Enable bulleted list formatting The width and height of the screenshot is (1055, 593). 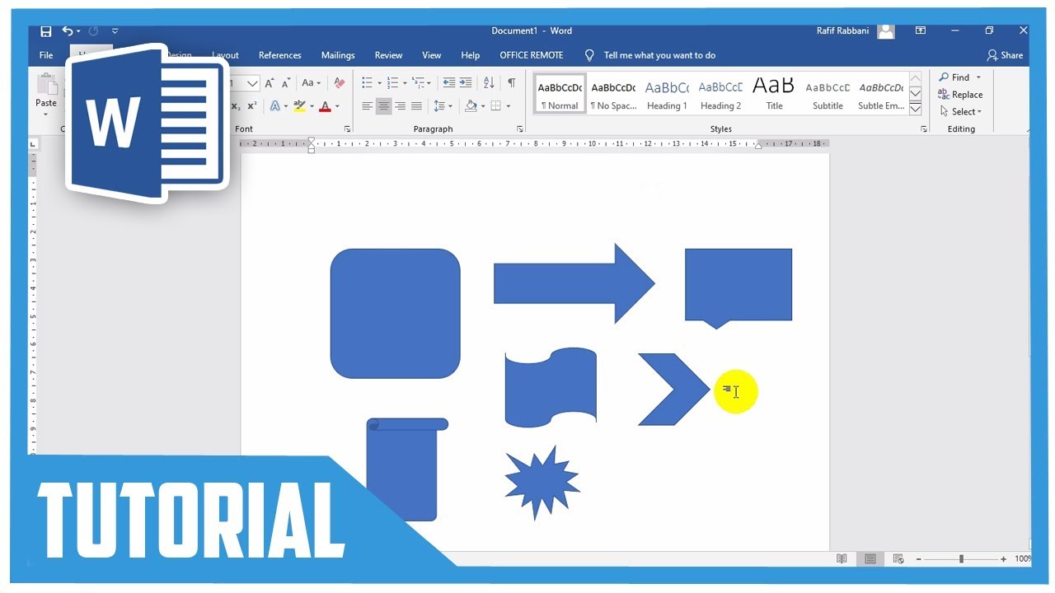click(x=367, y=82)
